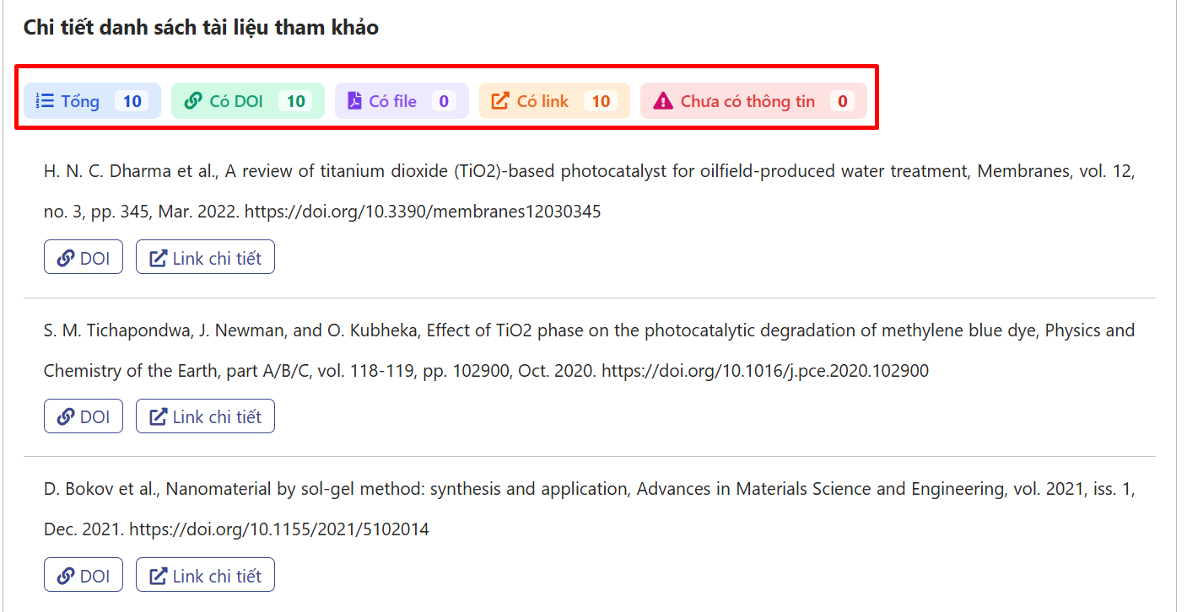Open Link chi tiết for Dharma membranes reference
The height and width of the screenshot is (612, 1187).
(x=205, y=258)
